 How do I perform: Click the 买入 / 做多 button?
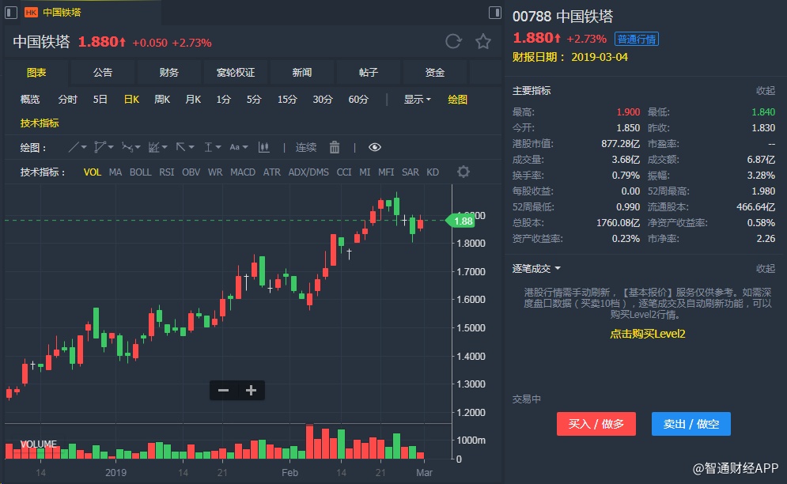[596, 424]
